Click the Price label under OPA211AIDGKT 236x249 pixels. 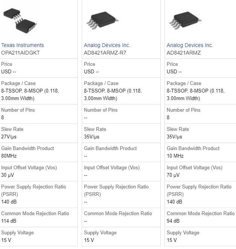(7, 64)
